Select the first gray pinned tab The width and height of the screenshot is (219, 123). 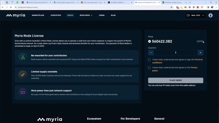tap(7, 2)
